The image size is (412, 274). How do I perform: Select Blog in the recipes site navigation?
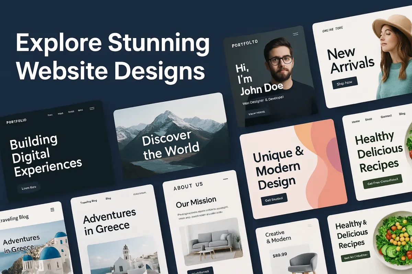click(402, 114)
